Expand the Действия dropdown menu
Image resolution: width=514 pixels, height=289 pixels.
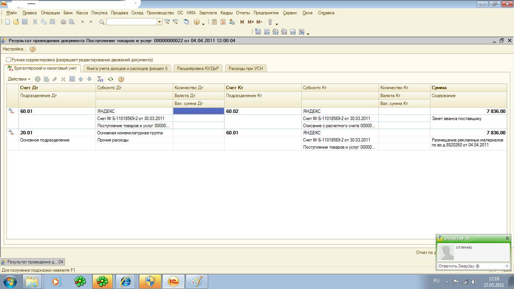pyautogui.click(x=19, y=79)
